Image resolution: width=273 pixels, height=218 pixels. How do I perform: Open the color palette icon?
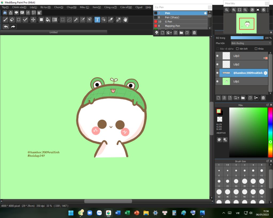coord(219,139)
